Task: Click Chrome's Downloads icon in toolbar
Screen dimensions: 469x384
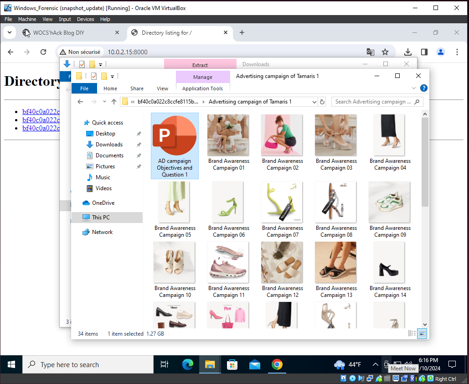Action: pos(408,52)
